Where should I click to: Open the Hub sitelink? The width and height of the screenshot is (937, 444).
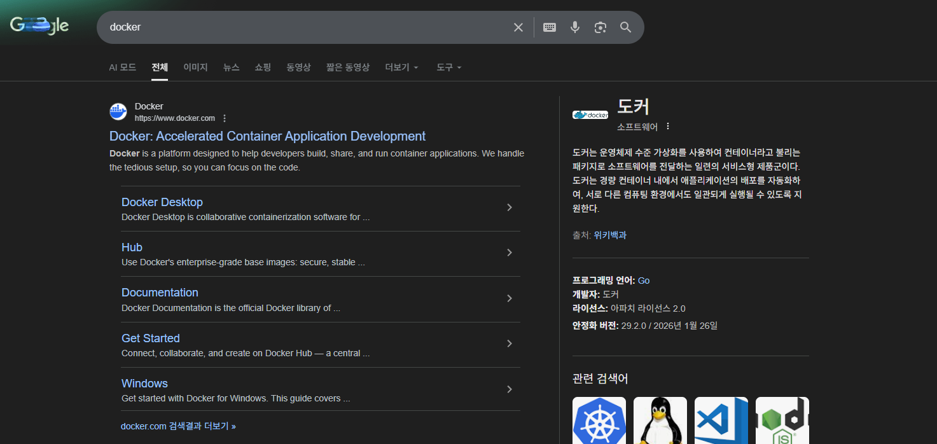[132, 247]
